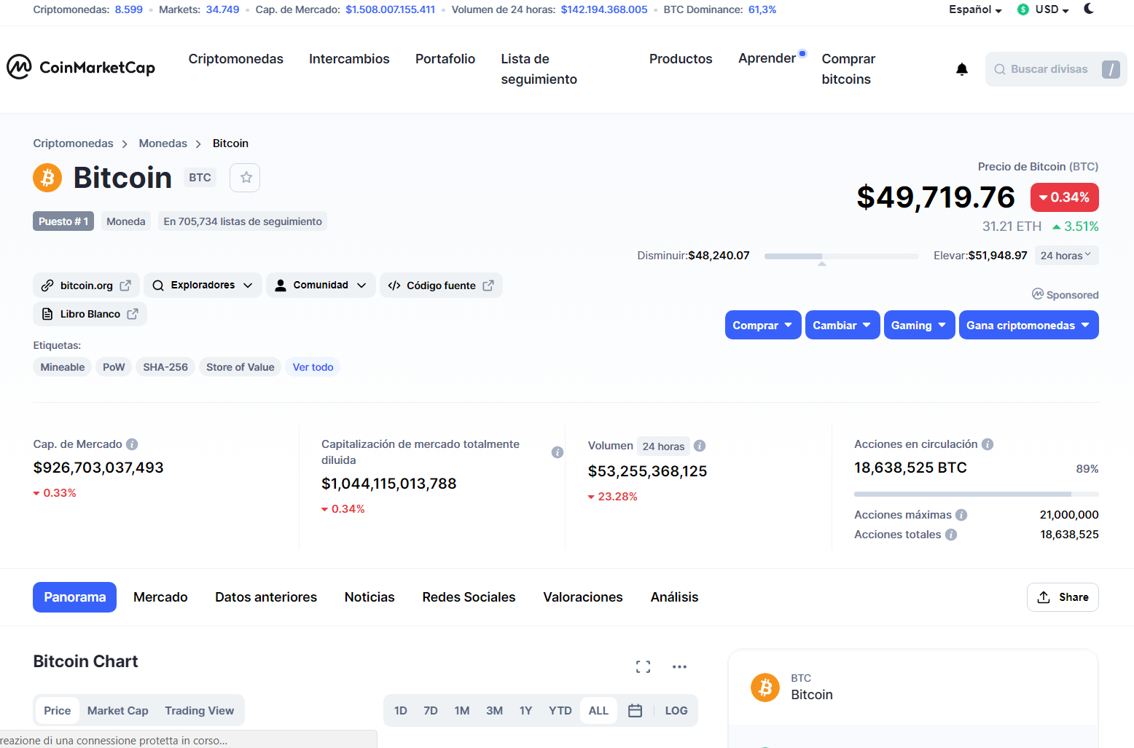This screenshot has height=748, width=1134.
Task: Open chart more options ellipsis
Action: [679, 666]
